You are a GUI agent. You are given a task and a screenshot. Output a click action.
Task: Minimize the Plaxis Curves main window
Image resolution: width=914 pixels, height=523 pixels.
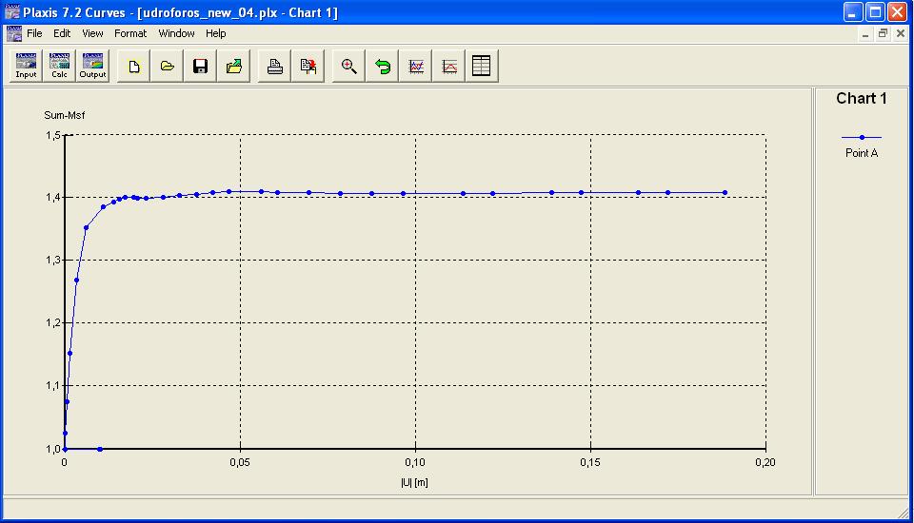pos(853,11)
